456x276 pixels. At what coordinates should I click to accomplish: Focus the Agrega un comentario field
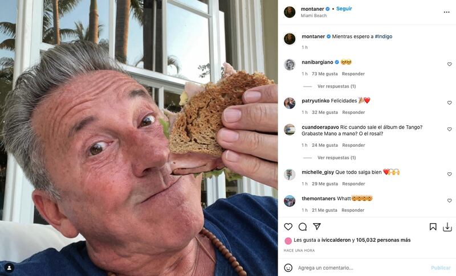361,267
